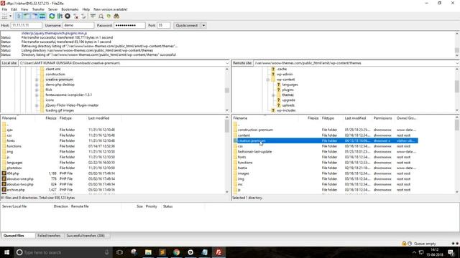Open the Quickconnect history dropdown arrow

pos(203,26)
